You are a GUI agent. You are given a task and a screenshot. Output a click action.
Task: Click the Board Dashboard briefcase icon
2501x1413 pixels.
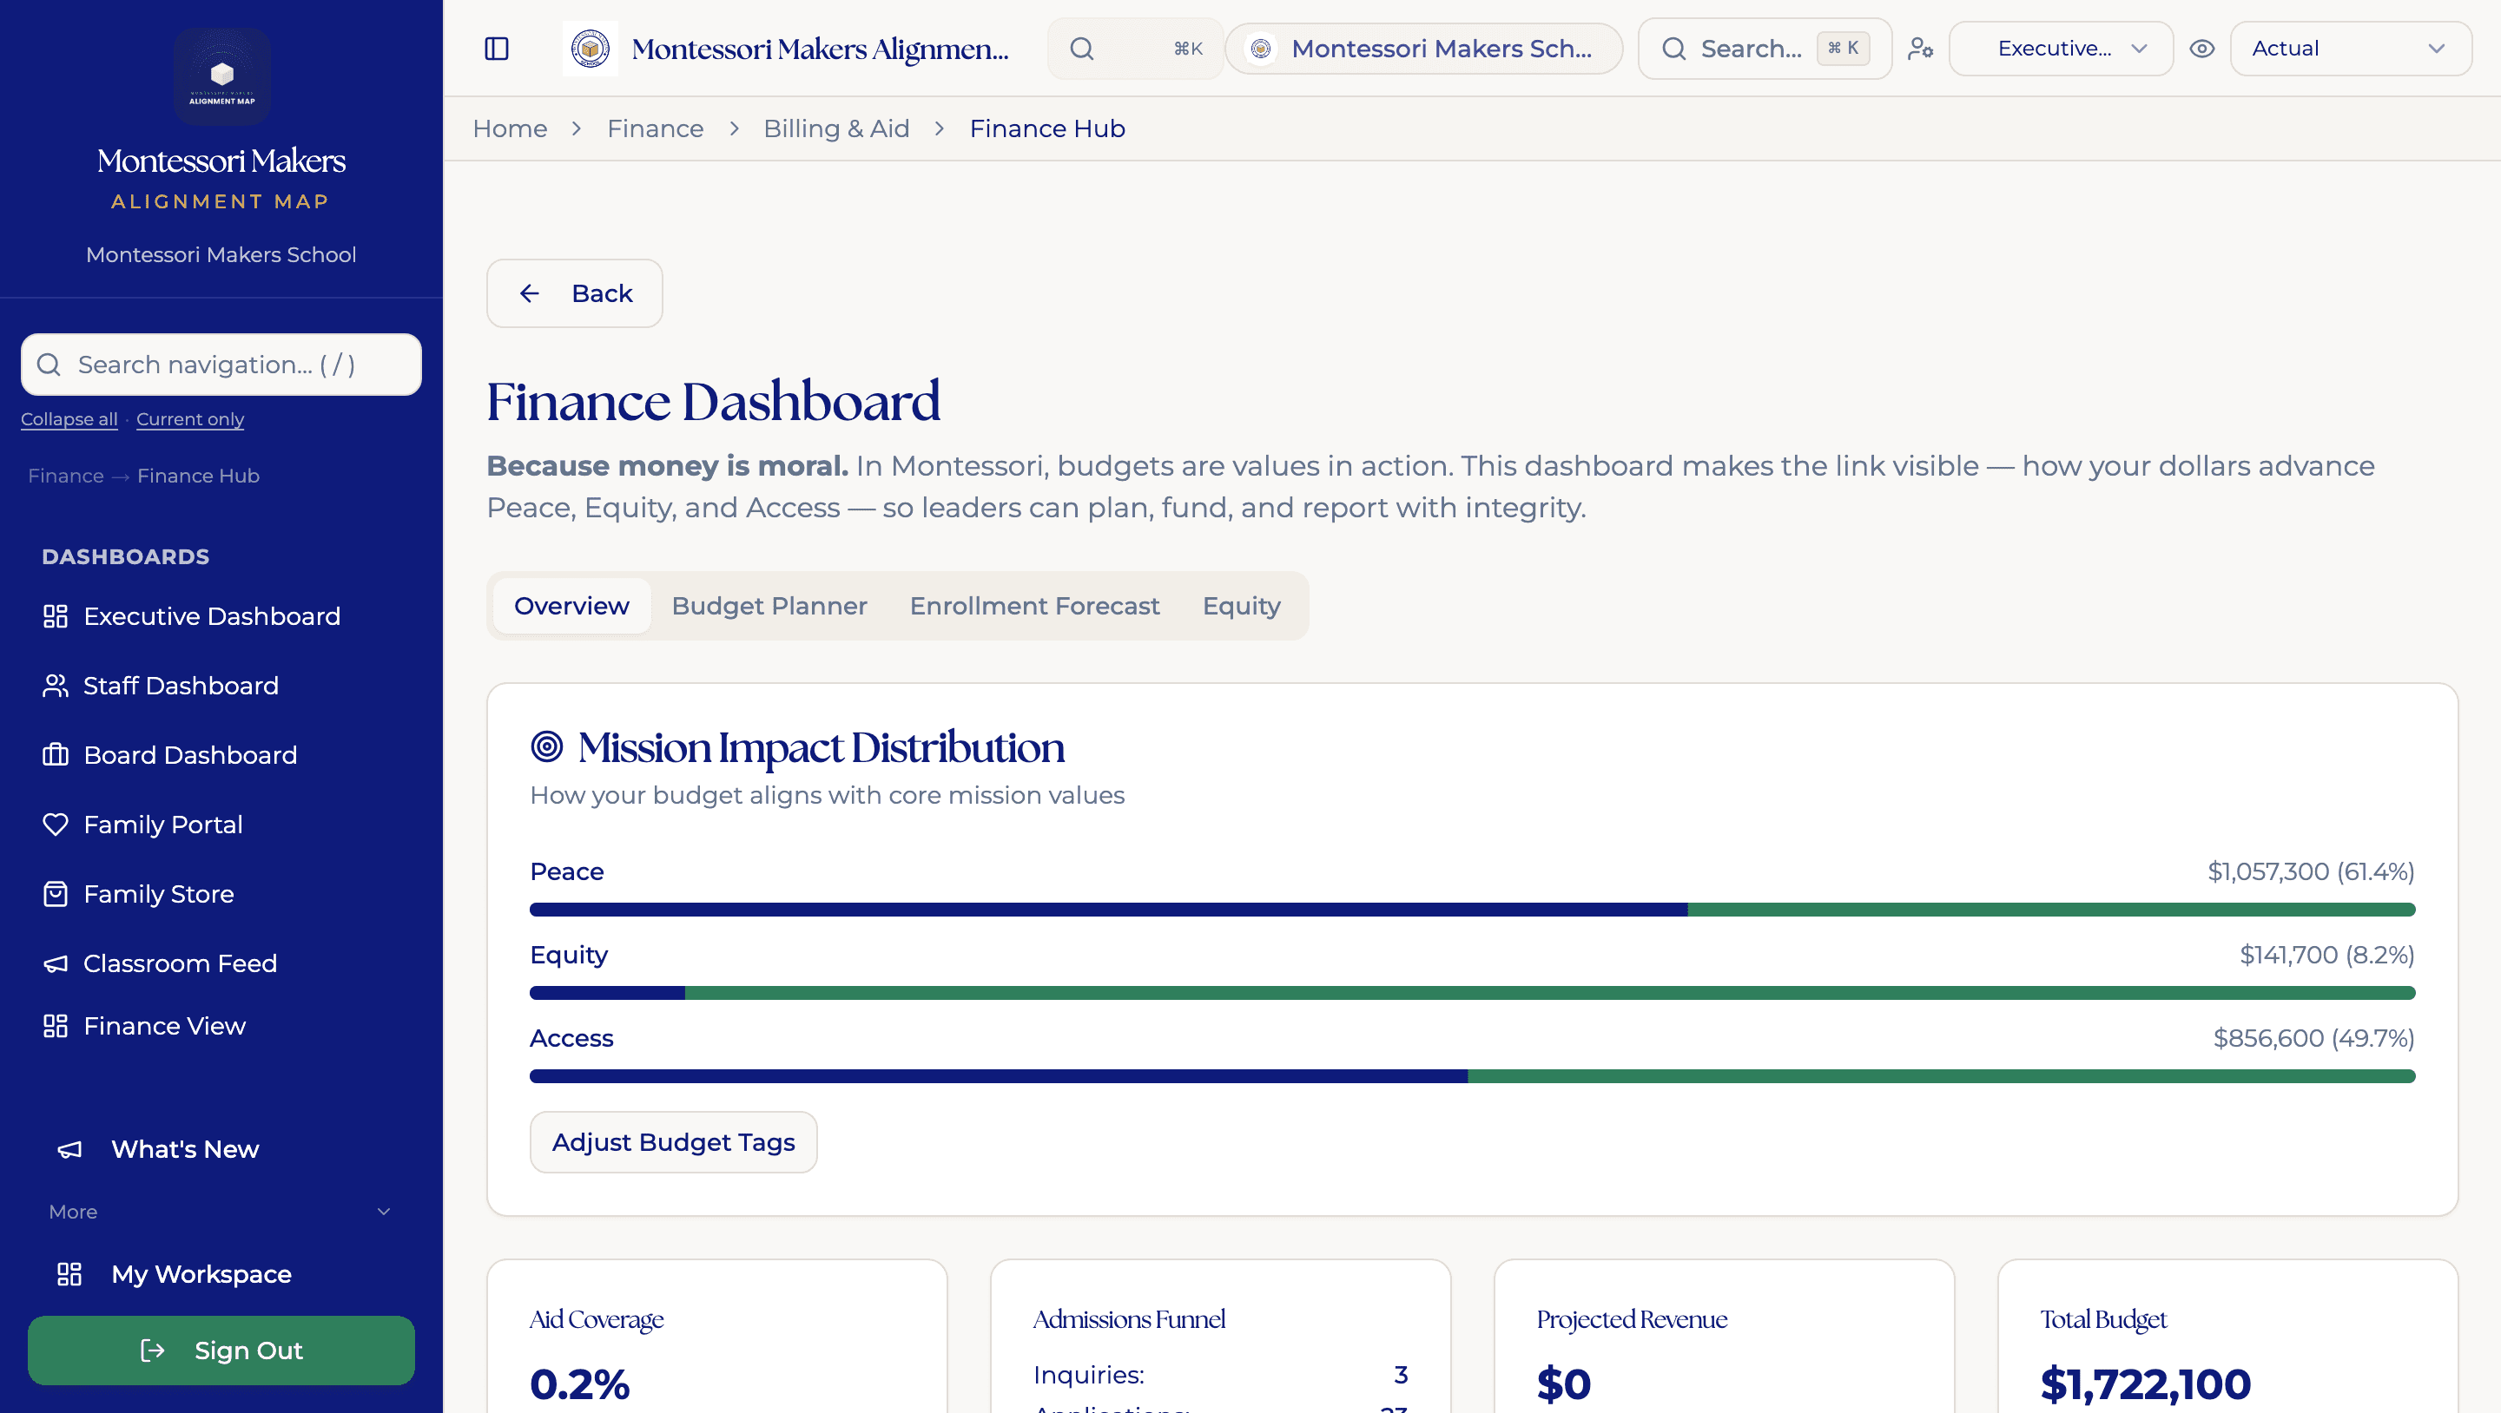click(56, 755)
